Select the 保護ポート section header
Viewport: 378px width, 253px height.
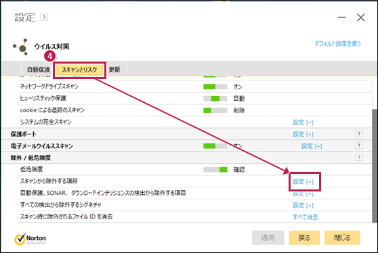(x=24, y=134)
